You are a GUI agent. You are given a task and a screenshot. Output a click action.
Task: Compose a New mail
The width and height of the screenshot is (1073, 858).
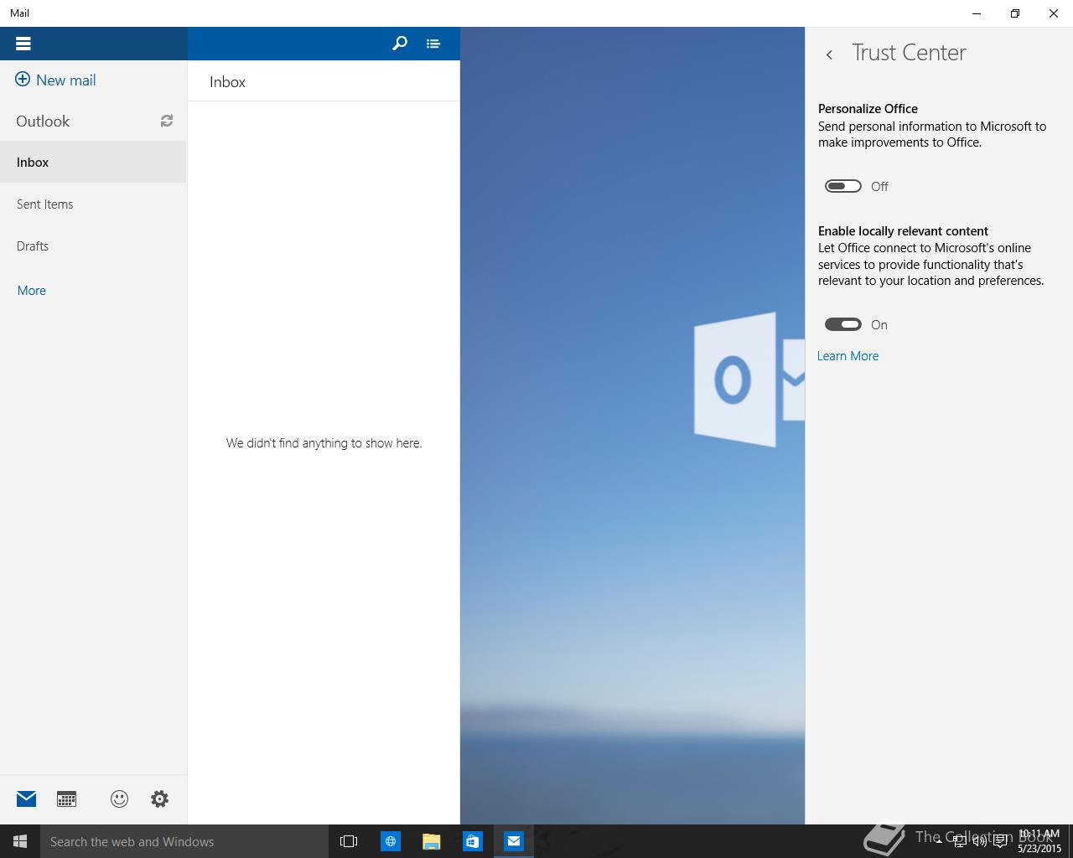[x=56, y=80]
